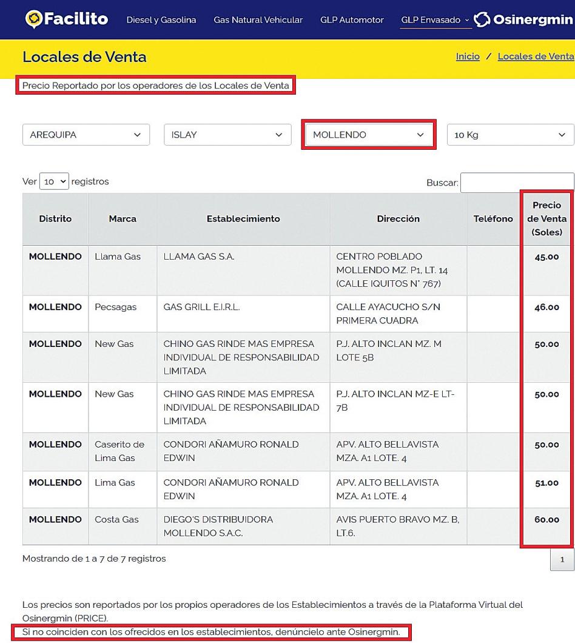Click the 60.00 price cell
The height and width of the screenshot is (643, 575).
pos(546,527)
